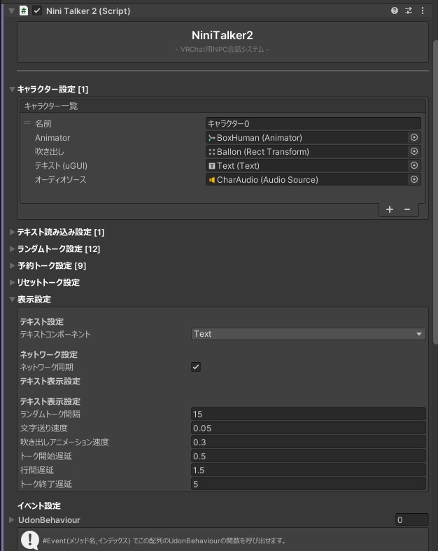
Task: Edit the 行間遅延 value 1.5
Action: coord(308,470)
